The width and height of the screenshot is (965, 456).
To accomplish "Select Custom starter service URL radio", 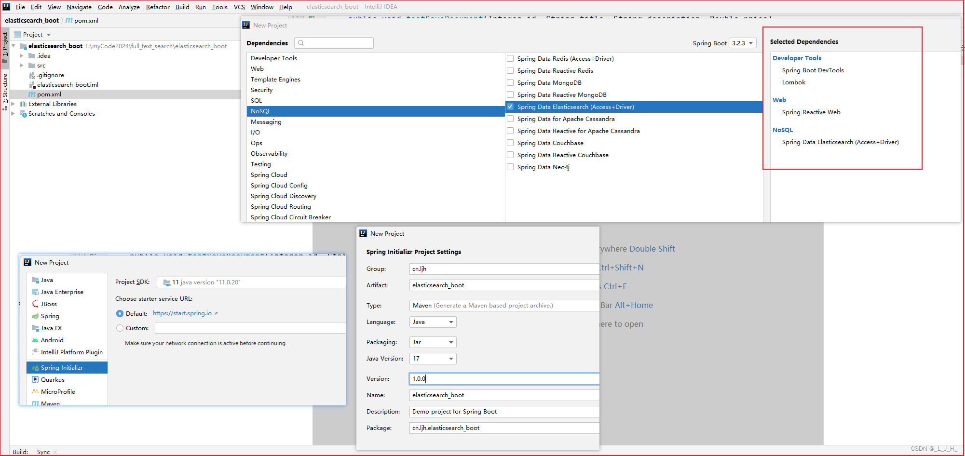I will pyautogui.click(x=120, y=328).
